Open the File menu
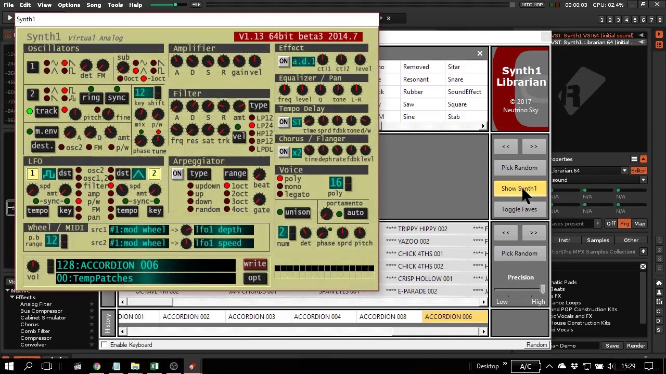 click(x=9, y=5)
